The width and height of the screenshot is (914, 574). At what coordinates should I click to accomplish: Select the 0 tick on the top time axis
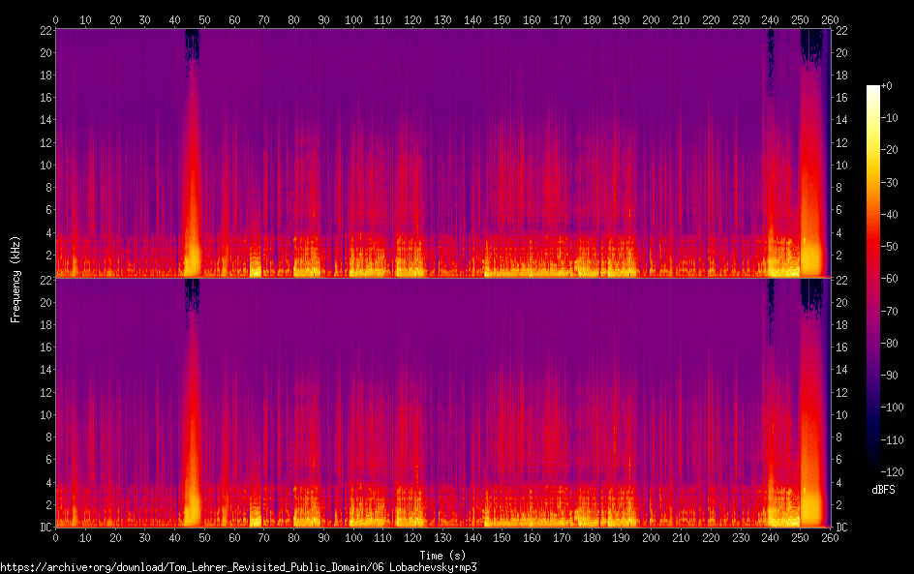tap(55, 19)
